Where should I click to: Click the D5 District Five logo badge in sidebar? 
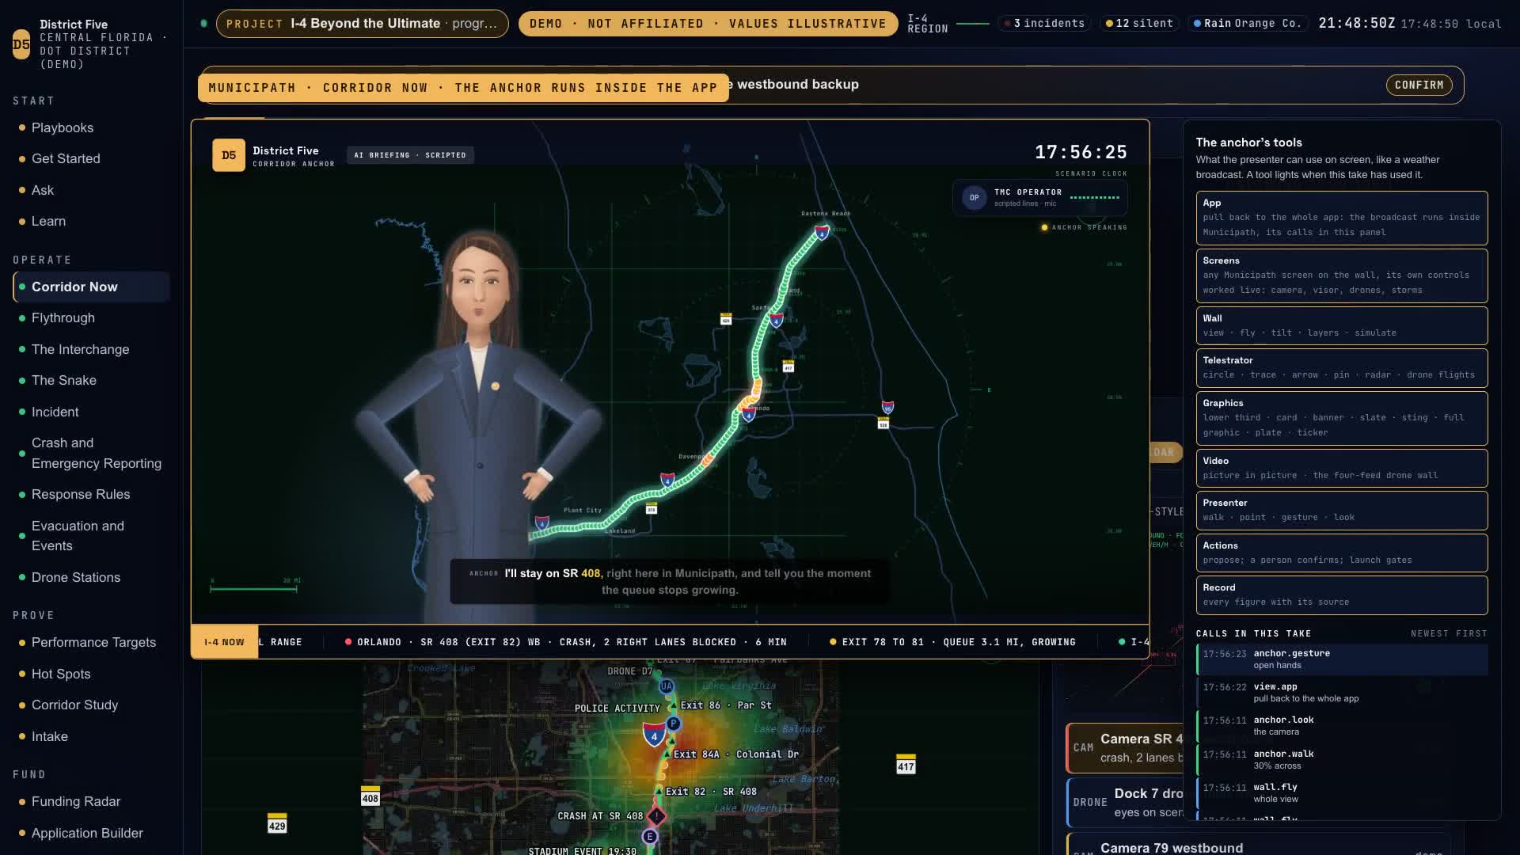(x=21, y=44)
